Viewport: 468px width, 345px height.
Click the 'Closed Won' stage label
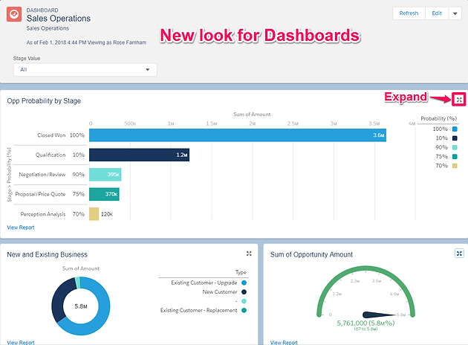tap(51, 135)
